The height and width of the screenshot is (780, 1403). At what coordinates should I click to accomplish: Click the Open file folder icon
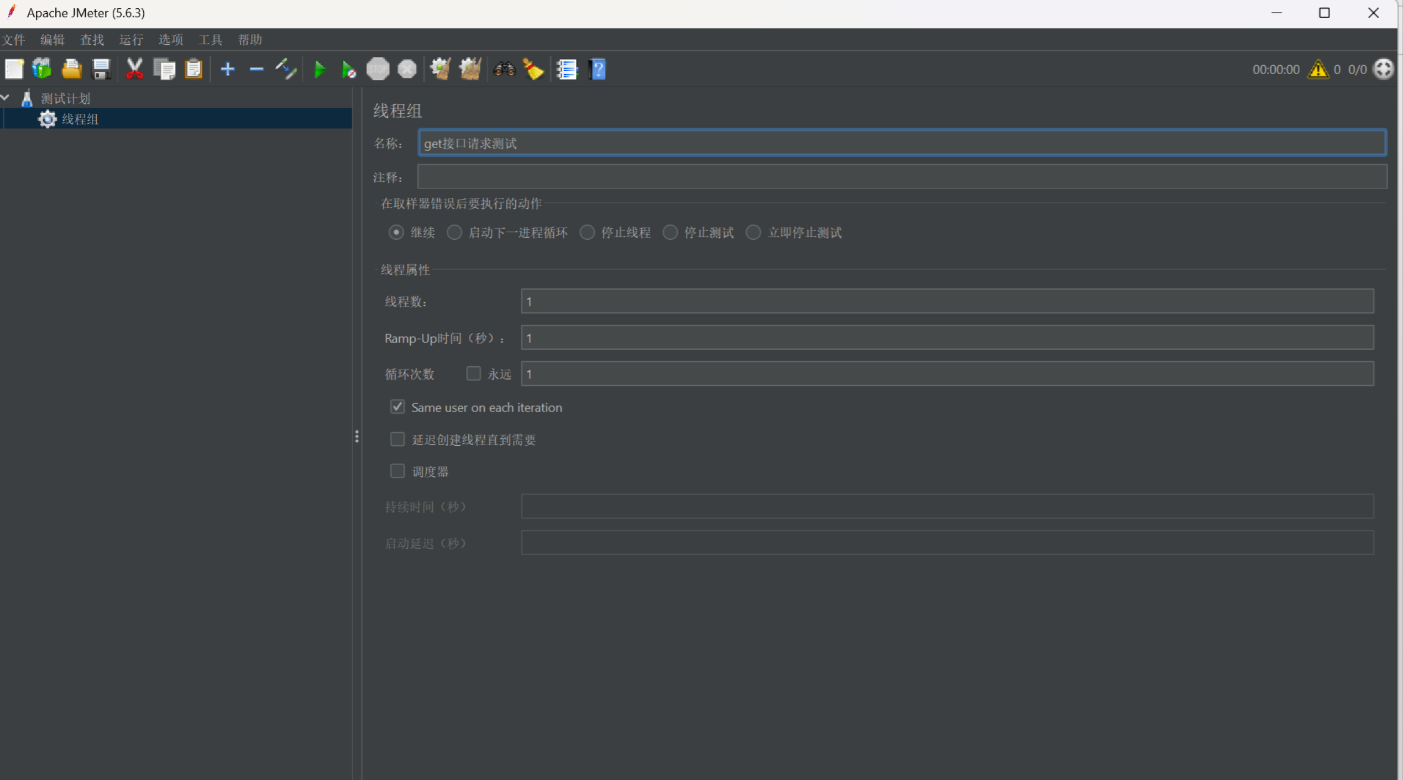tap(71, 70)
